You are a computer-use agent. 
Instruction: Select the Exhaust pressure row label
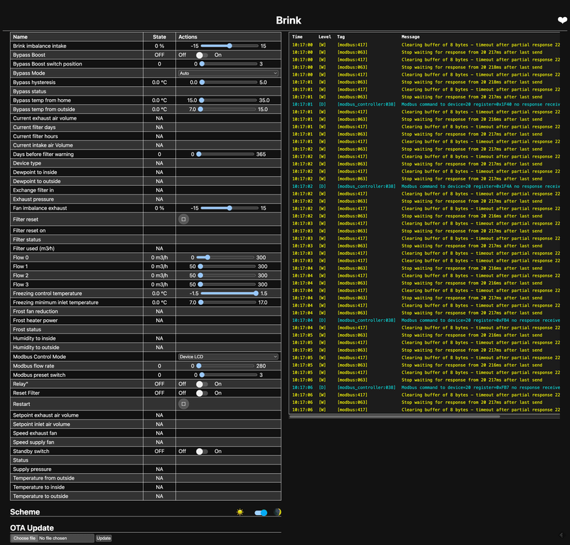[x=33, y=199]
